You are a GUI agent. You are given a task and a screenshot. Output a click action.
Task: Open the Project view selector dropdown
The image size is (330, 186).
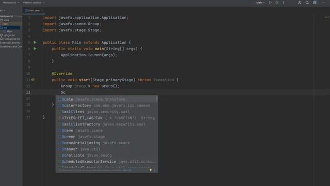tap(3, 10)
